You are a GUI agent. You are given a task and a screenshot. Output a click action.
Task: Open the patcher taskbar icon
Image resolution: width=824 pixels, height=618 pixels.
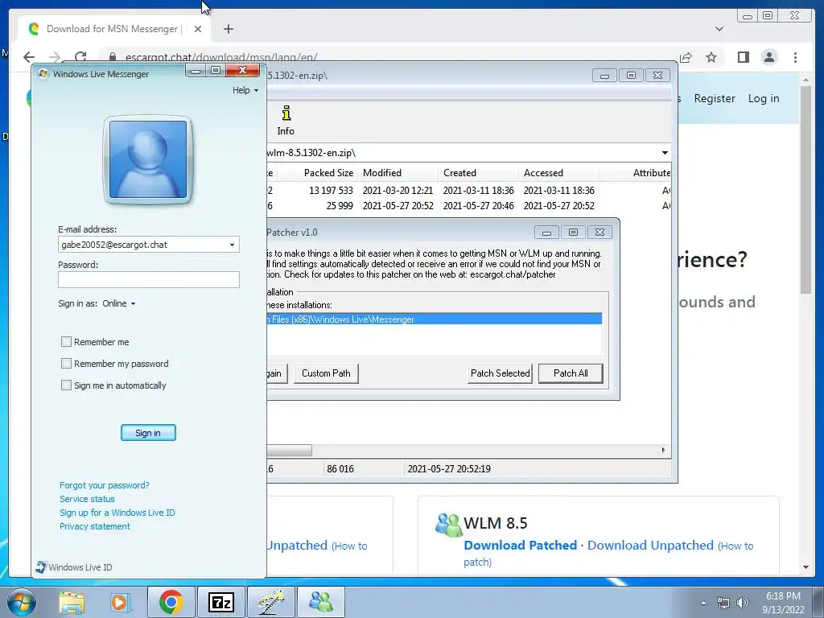tap(270, 602)
